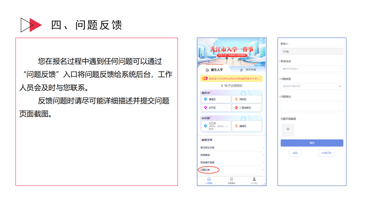Image resolution: width=375 pixels, height=211 pixels.
Task: Switch to 转学申请 tab
Action: coord(248,70)
